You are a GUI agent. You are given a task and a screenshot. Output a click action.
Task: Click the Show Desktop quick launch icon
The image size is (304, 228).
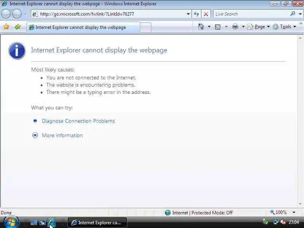click(34, 223)
